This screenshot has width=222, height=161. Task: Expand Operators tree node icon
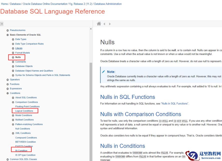tap(7, 80)
